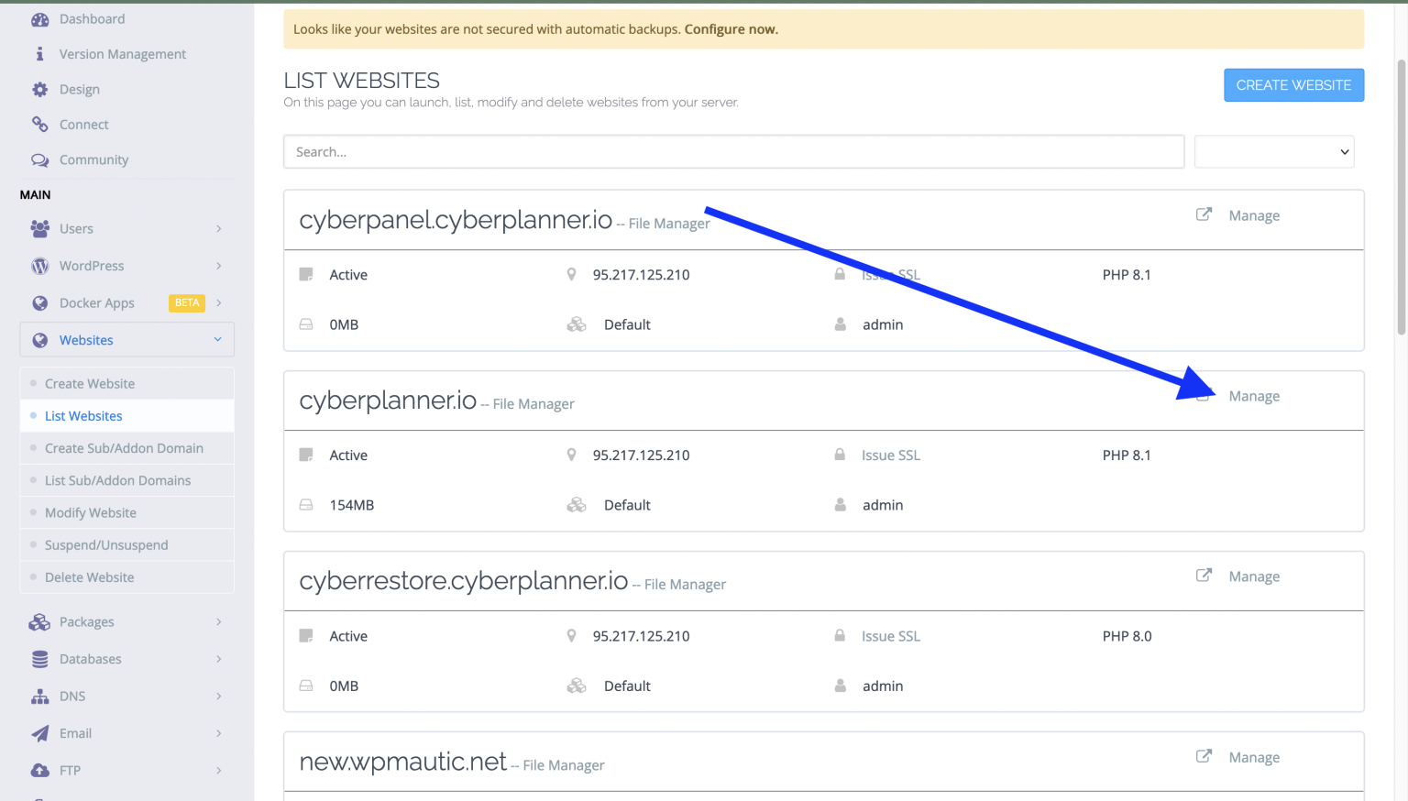Open the DNS icon in sidebar
Image resolution: width=1408 pixels, height=801 pixels.
(x=40, y=697)
